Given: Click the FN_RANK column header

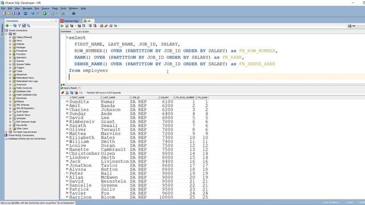Looking at the screenshot, I should pos(202,97).
